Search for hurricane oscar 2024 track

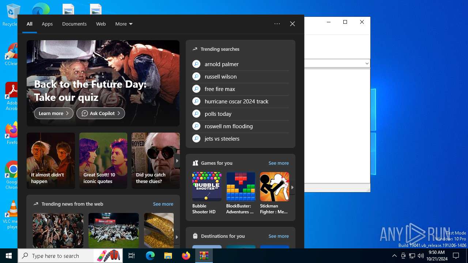click(237, 101)
